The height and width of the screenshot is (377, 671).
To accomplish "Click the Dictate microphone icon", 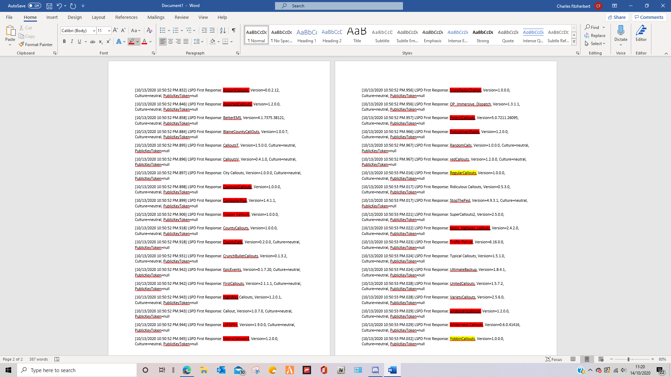I will (x=621, y=31).
